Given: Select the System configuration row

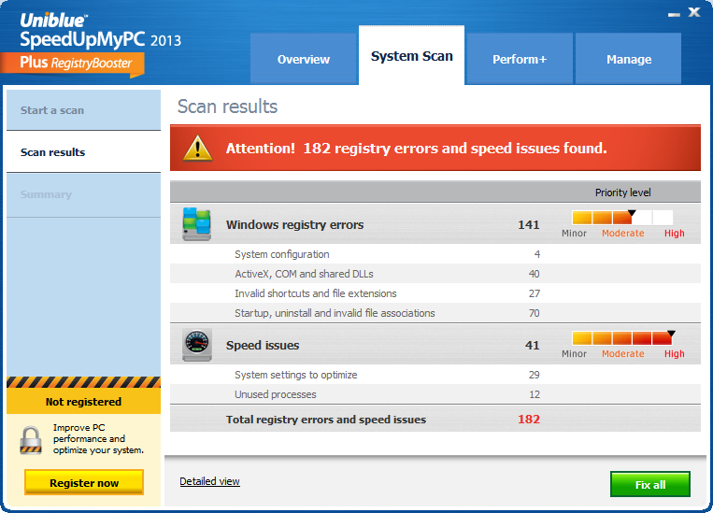Looking at the screenshot, I should (x=435, y=254).
